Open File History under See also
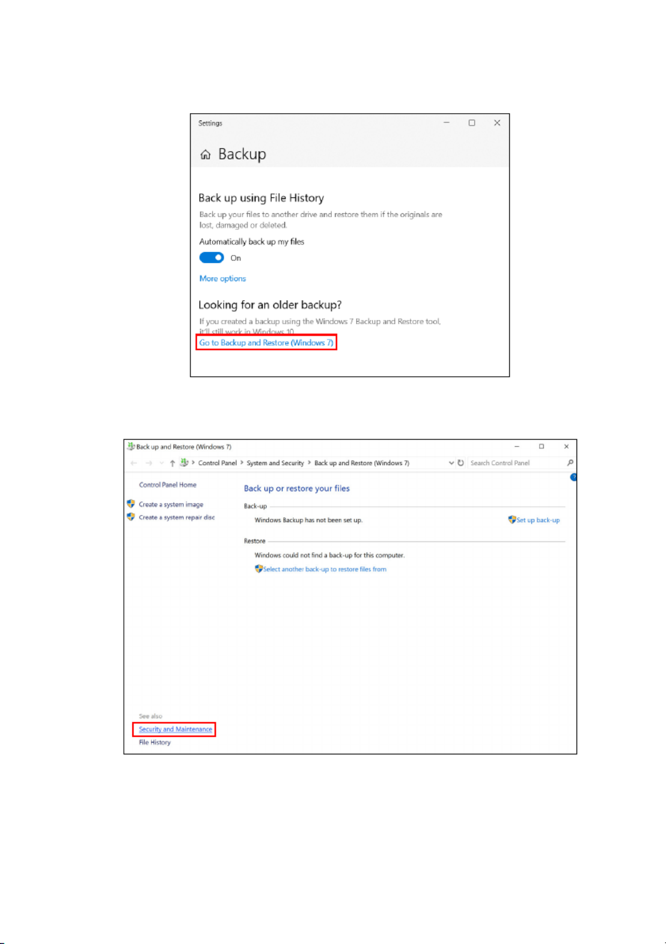666x944 pixels. (154, 742)
